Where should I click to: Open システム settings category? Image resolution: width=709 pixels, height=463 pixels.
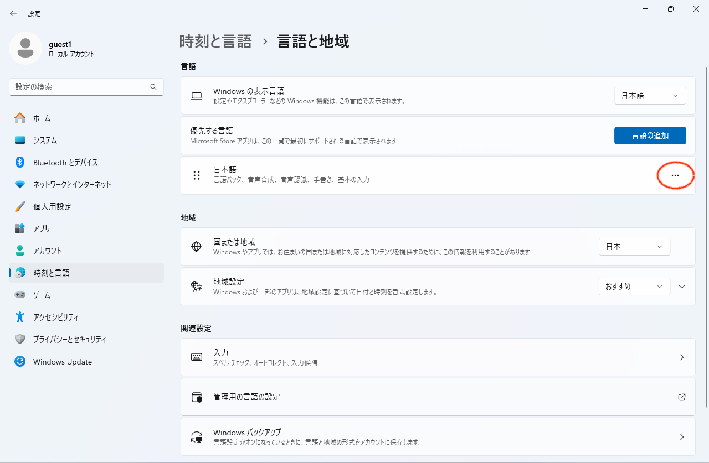[86, 140]
